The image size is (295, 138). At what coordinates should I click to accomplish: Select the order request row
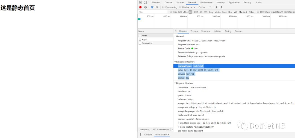coord(155,36)
